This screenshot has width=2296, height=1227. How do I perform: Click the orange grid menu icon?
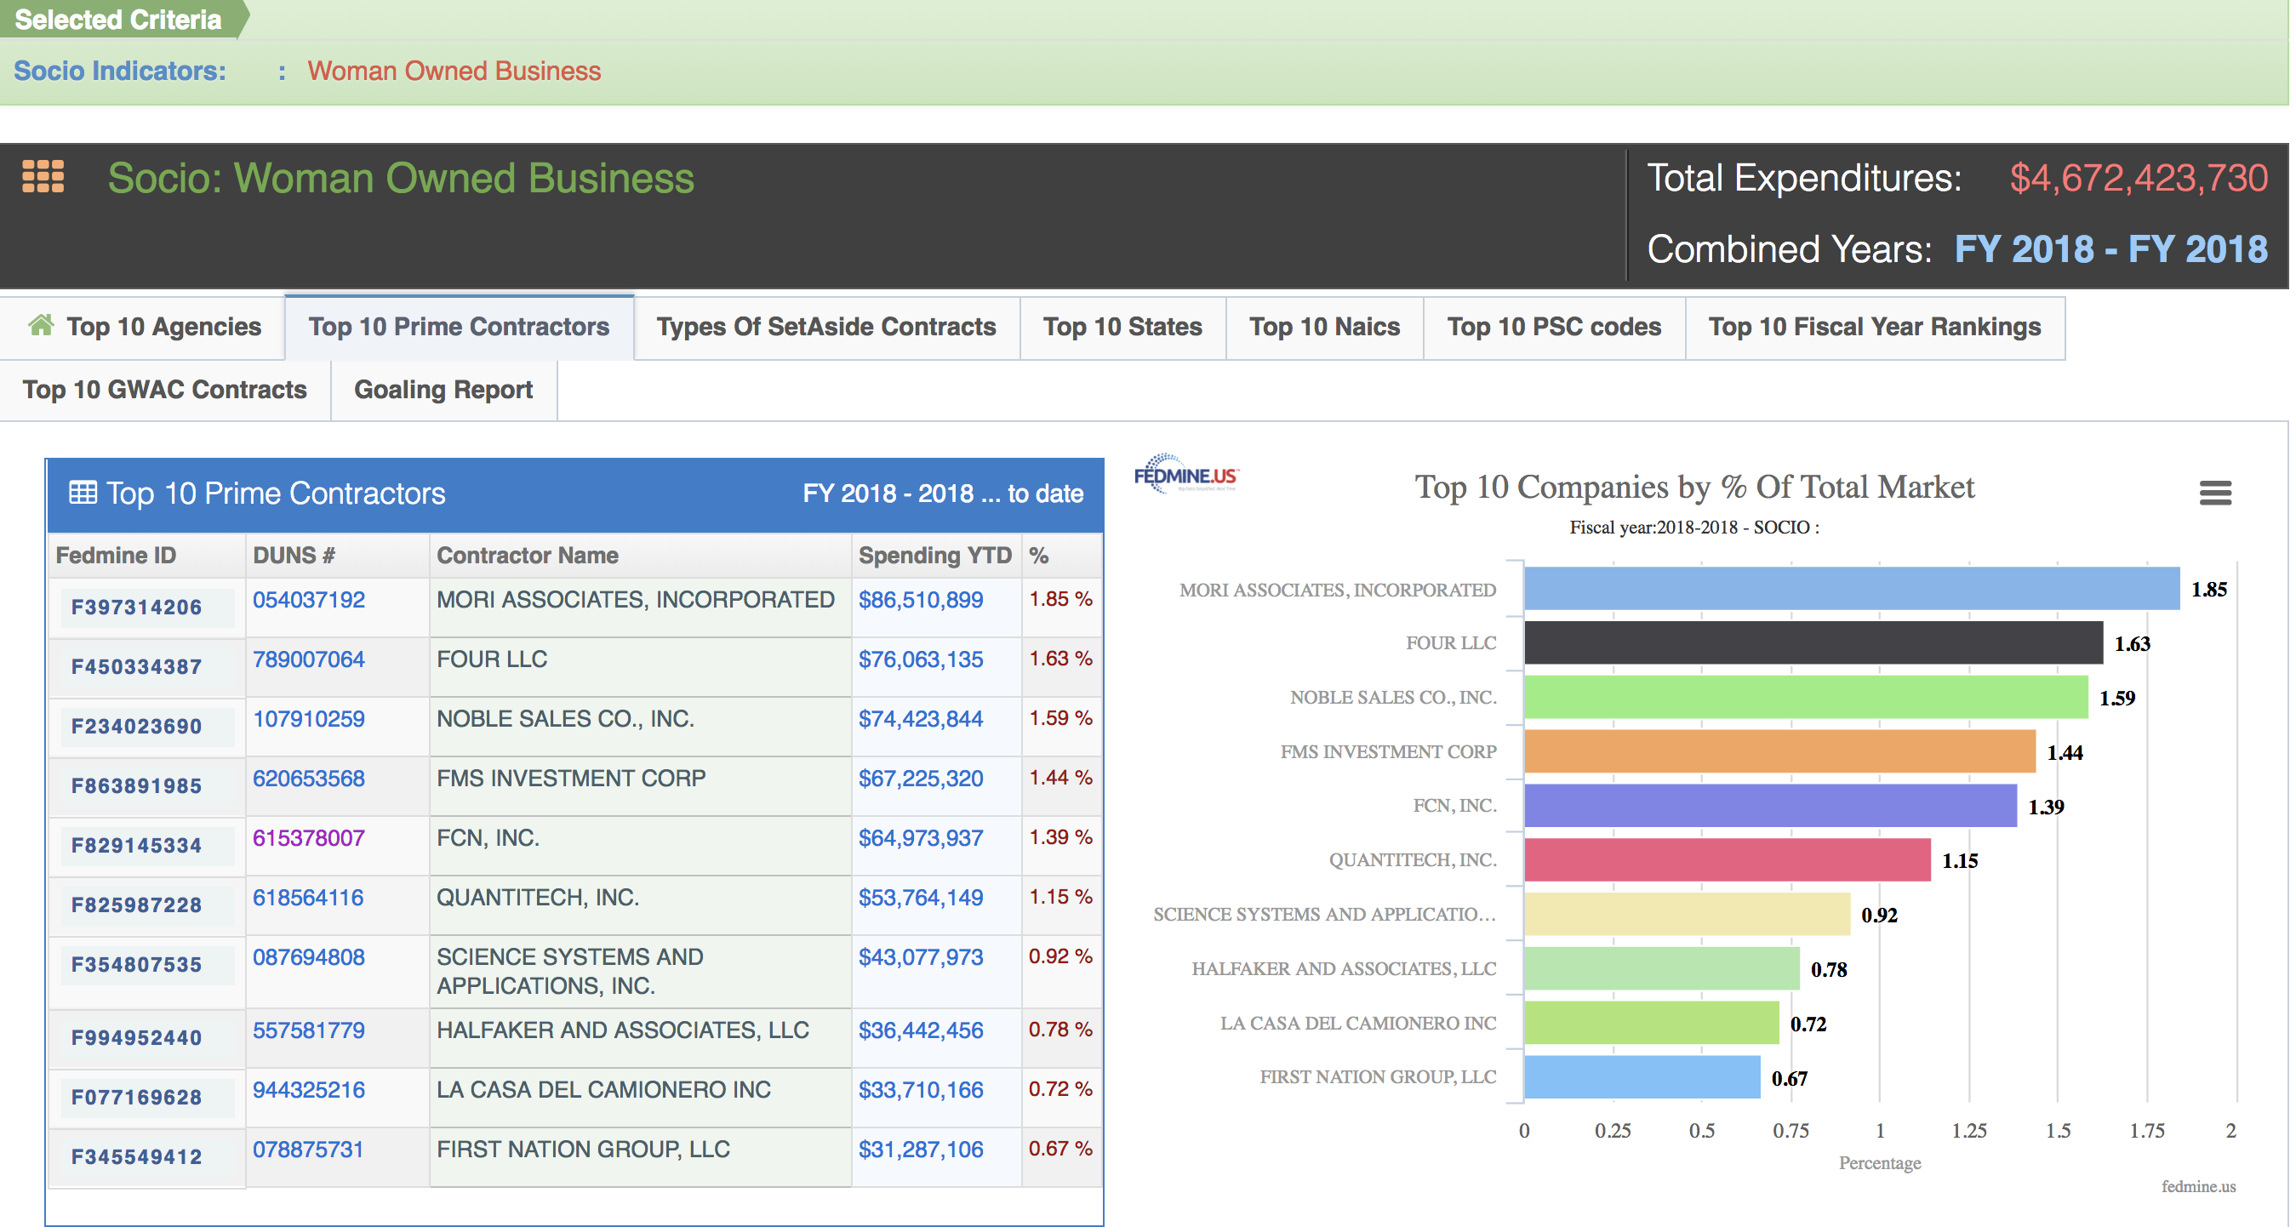43,176
